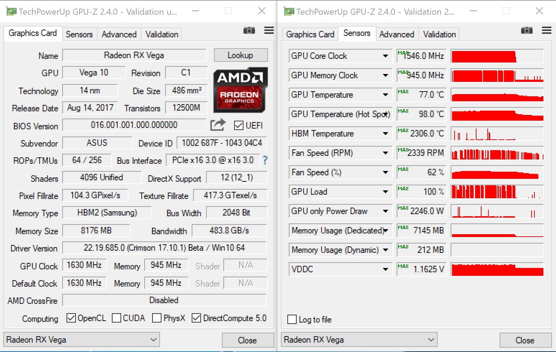Toggle the CUDA checkbox

click(x=117, y=318)
